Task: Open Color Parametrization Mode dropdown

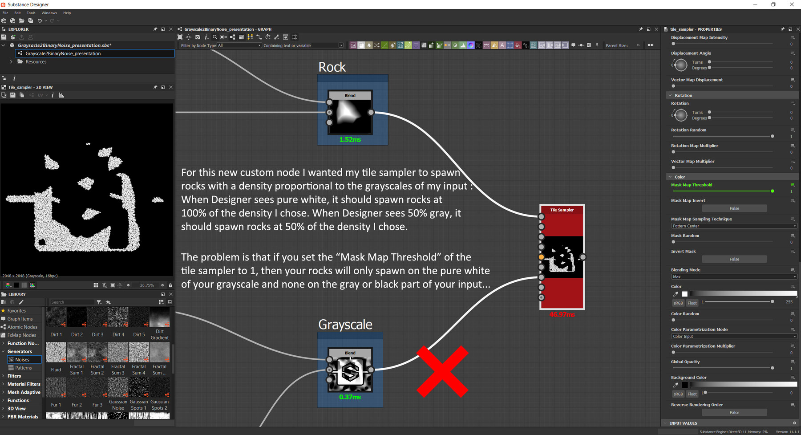Action: (x=734, y=337)
